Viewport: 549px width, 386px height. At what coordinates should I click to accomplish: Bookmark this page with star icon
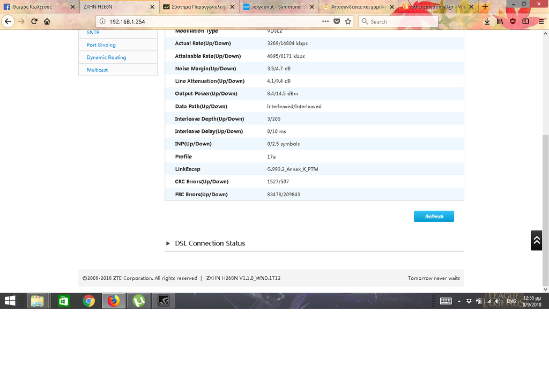pyautogui.click(x=348, y=21)
